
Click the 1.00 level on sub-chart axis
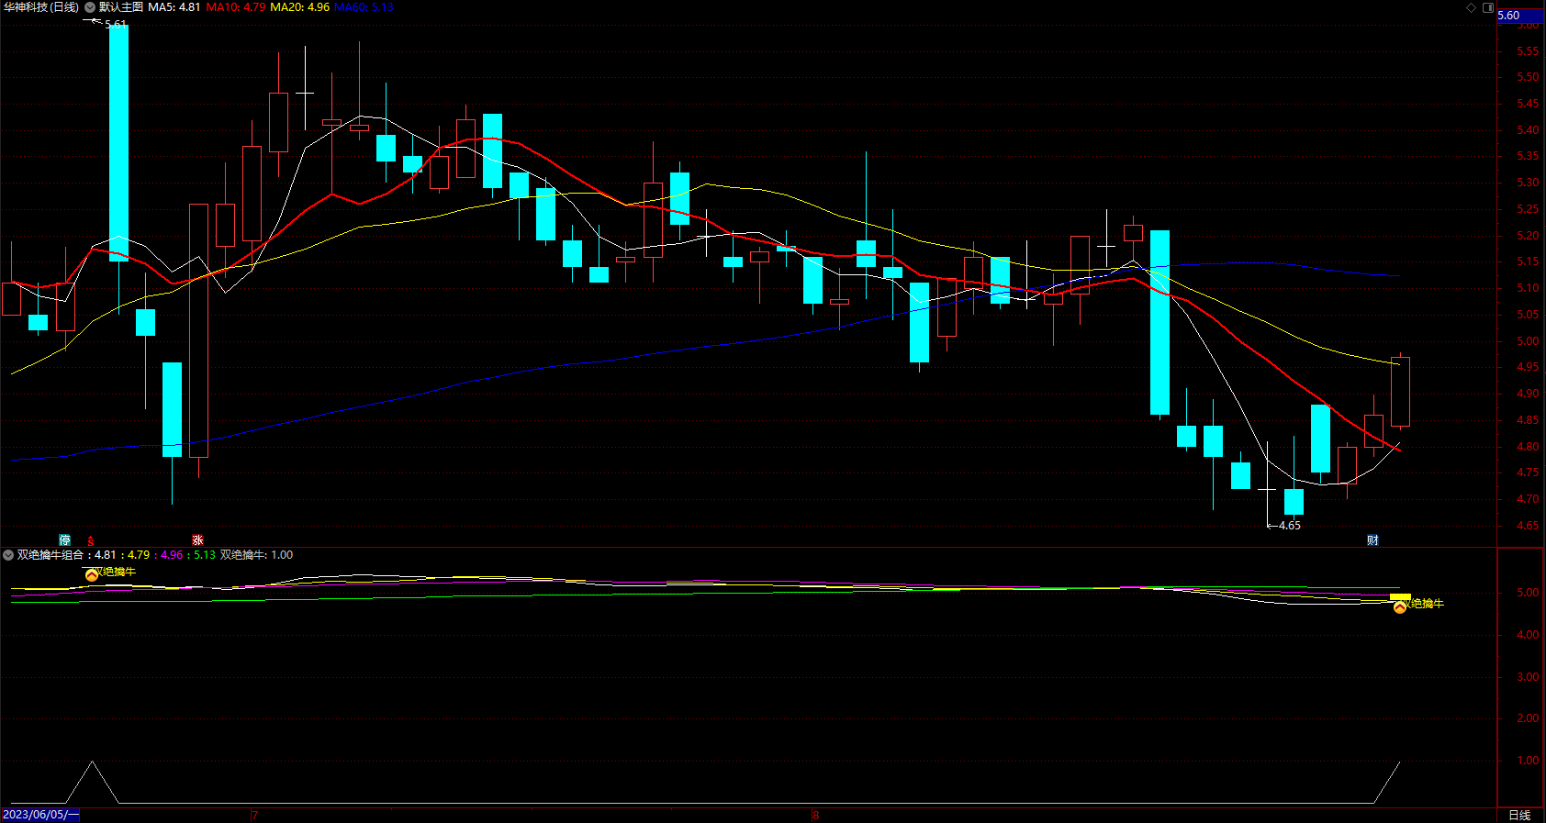pyautogui.click(x=1528, y=761)
